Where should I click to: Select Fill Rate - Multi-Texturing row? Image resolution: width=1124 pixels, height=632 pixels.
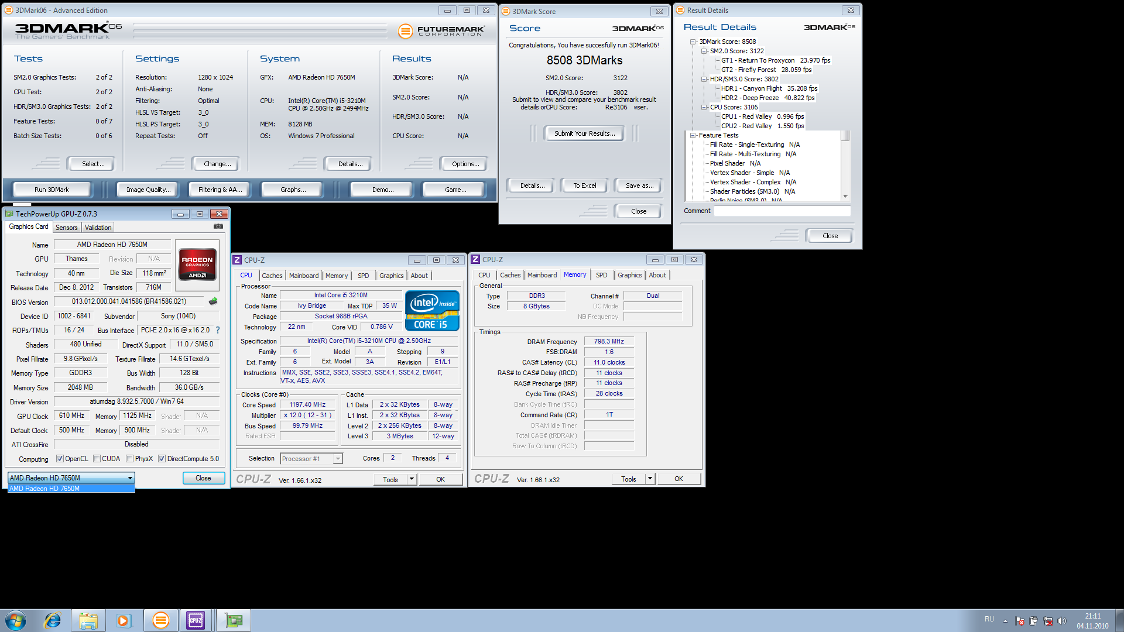[x=753, y=154]
